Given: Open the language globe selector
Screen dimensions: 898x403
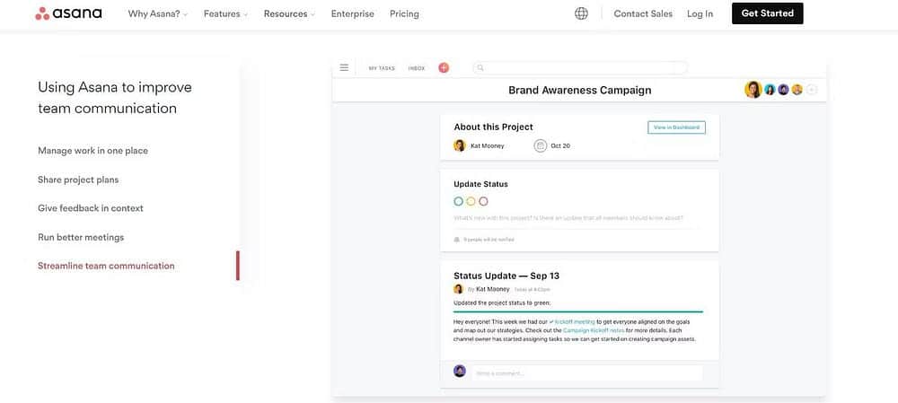Looking at the screenshot, I should tap(581, 13).
